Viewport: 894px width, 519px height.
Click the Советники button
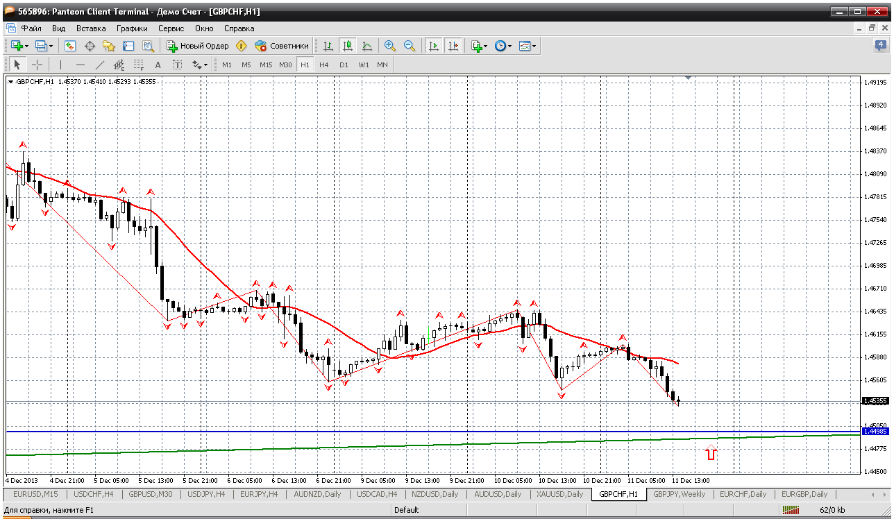[x=282, y=46]
